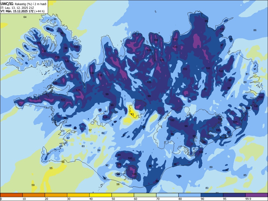This screenshot has height=201, width=268.
Task: Click the title text 'Rakastig (%) í 2 m hæð'
Action: pos(31,4)
